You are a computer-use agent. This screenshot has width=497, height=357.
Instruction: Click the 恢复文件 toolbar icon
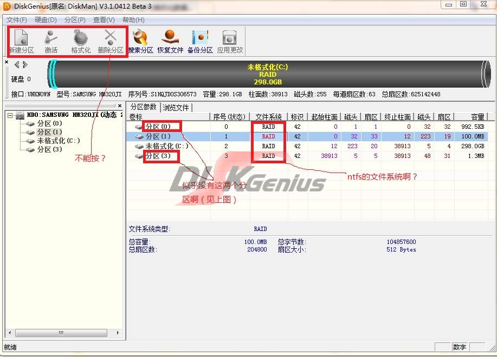[171, 41]
